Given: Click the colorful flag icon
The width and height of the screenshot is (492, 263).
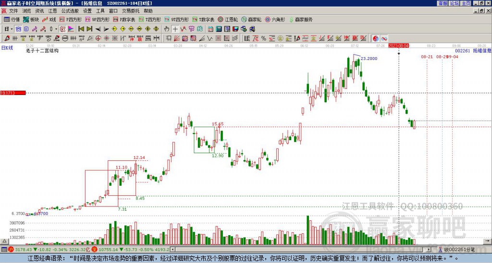Looking at the screenshot, I should click(x=71, y=29).
